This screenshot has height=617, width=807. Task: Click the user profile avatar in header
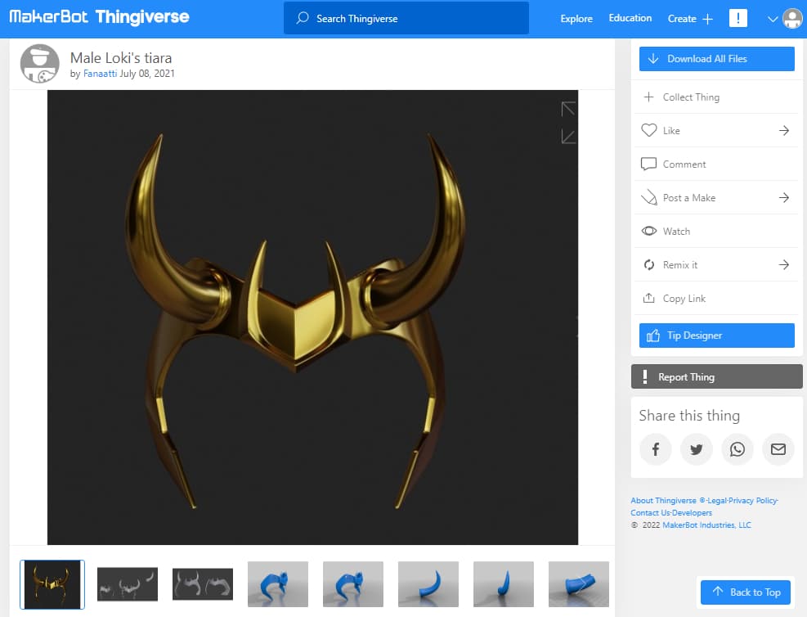pos(792,19)
